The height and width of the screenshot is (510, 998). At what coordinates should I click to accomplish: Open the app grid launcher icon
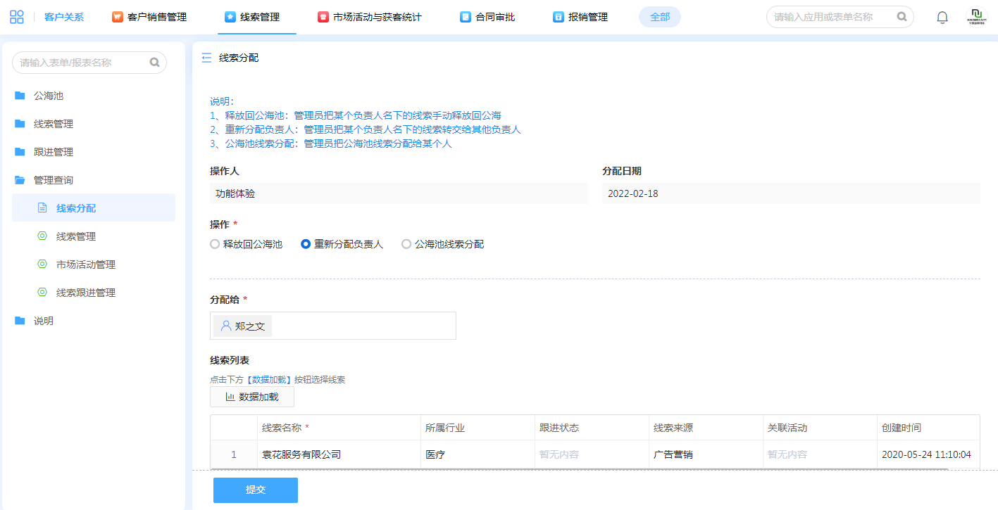17,17
